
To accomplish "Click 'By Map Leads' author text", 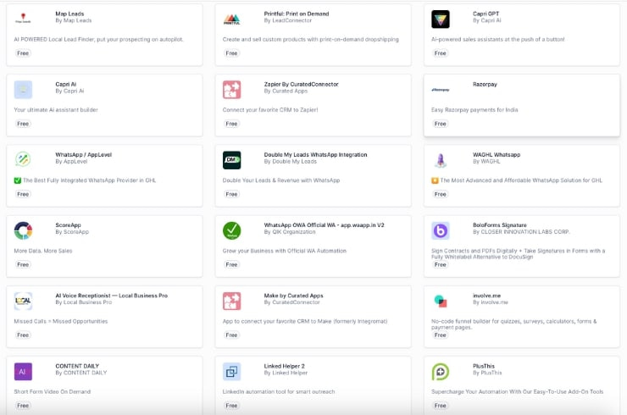I will (x=74, y=20).
